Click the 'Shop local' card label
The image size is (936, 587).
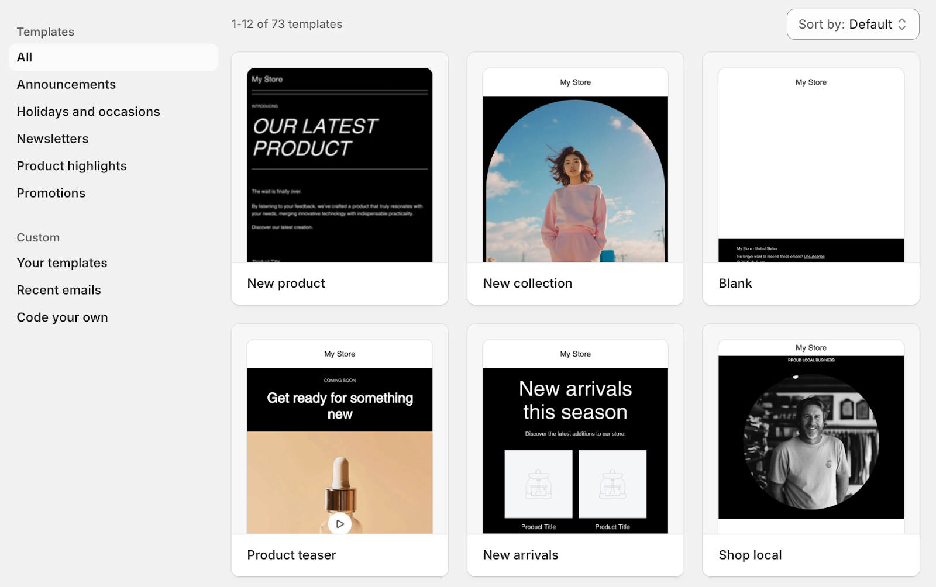[750, 555]
